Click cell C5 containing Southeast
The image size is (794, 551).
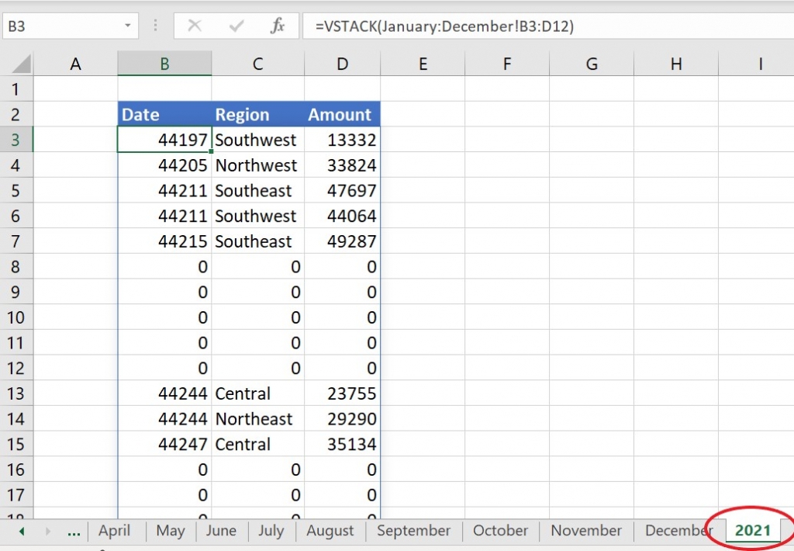(x=256, y=190)
